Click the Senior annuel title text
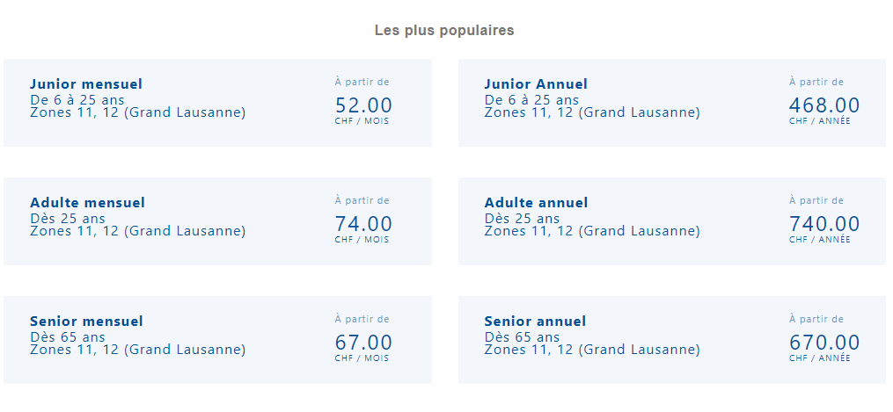Screen dimensions: 893x412 pos(535,321)
